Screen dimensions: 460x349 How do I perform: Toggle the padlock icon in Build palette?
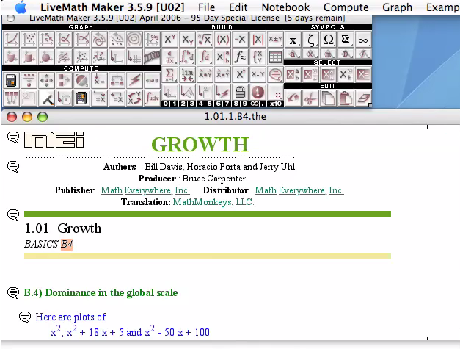tap(240, 92)
